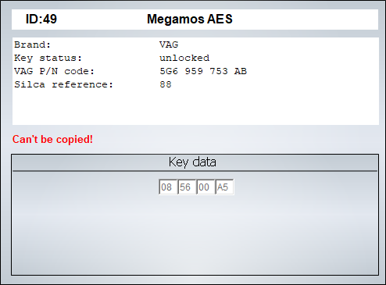Click empty area of Key data panel
Viewport: 386px width, 285px height.
pos(195,234)
